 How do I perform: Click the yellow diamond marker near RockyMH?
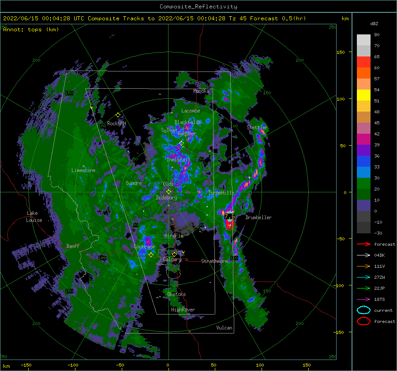click(x=118, y=115)
